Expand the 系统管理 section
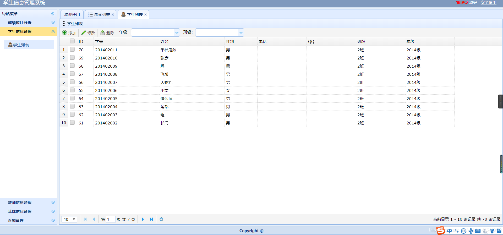Image resolution: width=503 pixels, height=235 pixels. coord(29,220)
